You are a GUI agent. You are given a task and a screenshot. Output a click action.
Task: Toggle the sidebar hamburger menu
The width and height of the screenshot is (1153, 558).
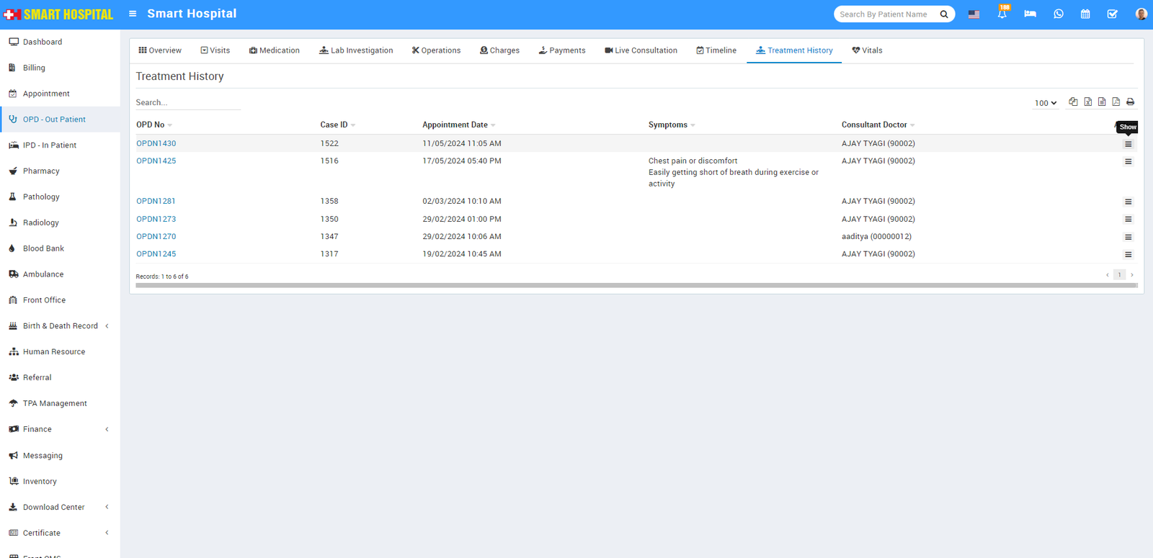133,14
